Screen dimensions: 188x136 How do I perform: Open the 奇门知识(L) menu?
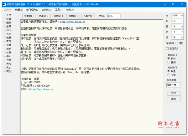coord(32,10)
